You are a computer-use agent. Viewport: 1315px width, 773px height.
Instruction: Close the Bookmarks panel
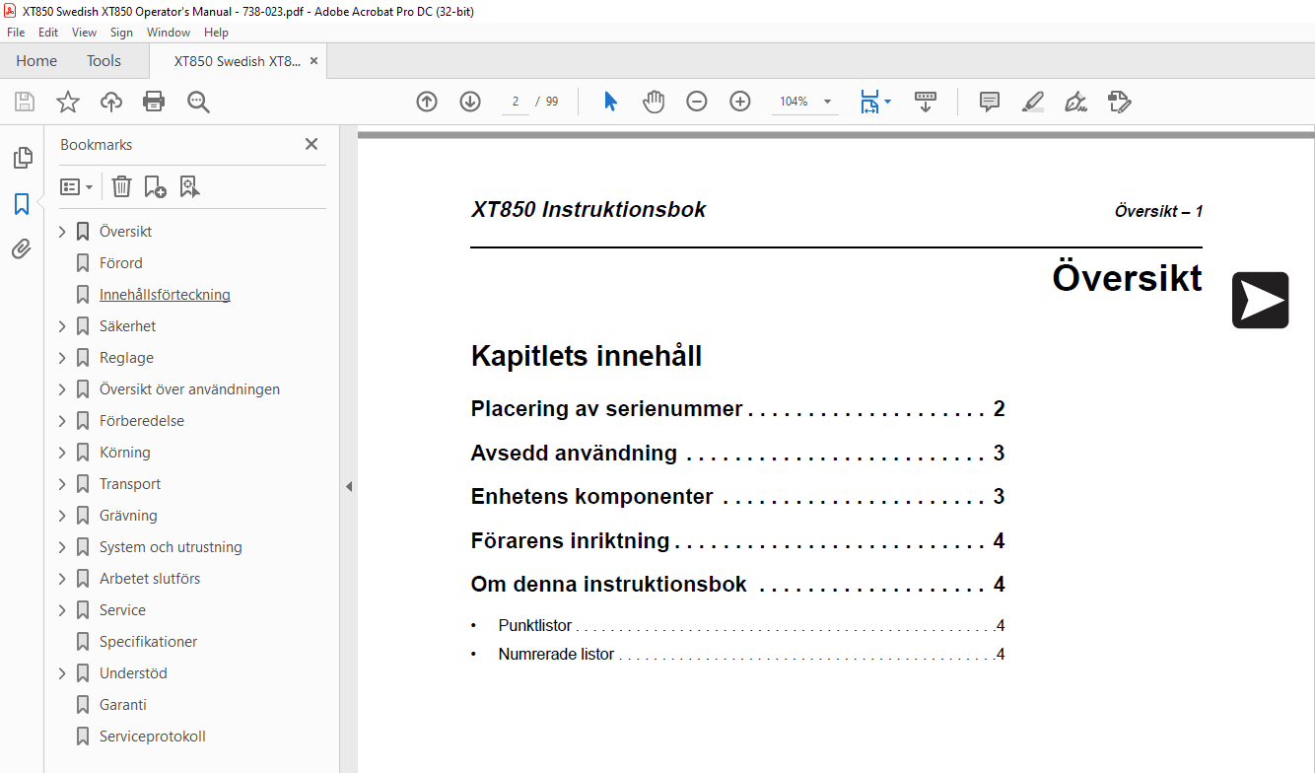click(311, 144)
